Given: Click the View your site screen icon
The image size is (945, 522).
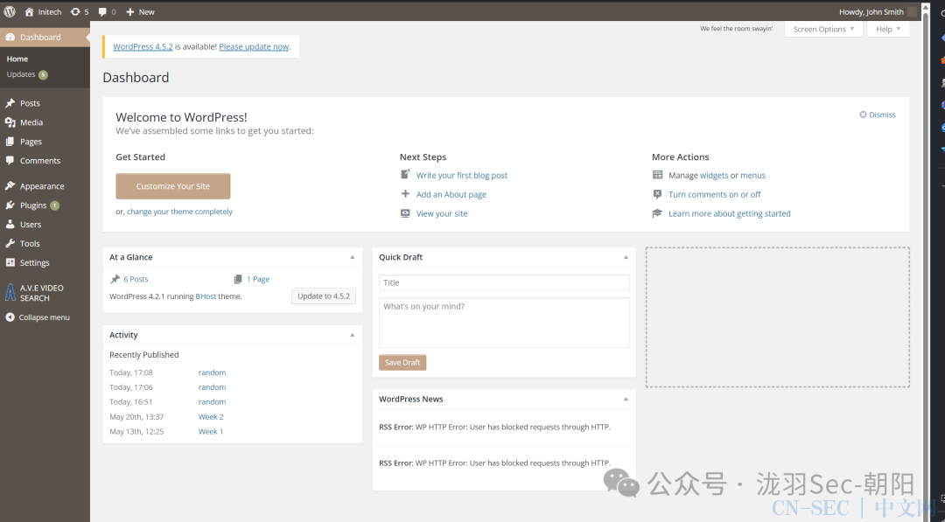Looking at the screenshot, I should (x=406, y=213).
